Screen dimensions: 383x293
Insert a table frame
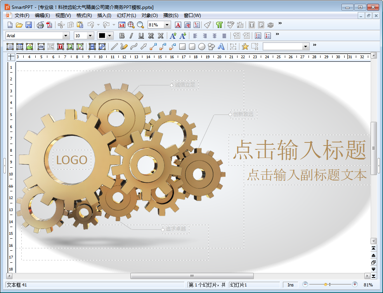point(19,47)
